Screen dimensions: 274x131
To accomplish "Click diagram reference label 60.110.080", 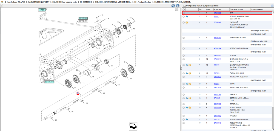I will click(x=83, y=21).
